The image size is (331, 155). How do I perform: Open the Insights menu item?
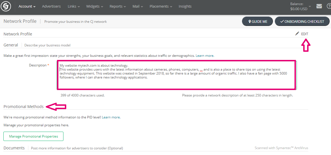(185, 6)
